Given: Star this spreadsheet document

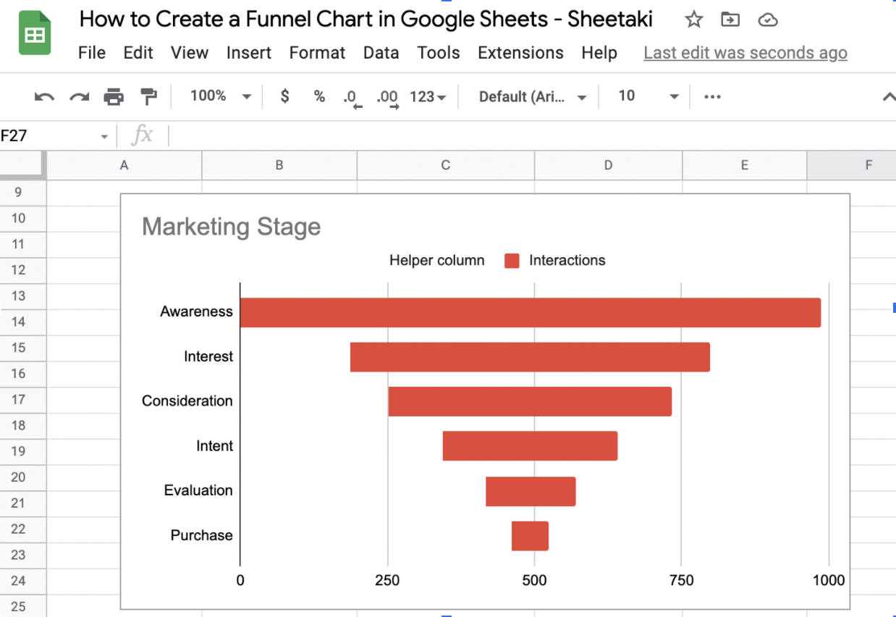Looking at the screenshot, I should tap(693, 20).
